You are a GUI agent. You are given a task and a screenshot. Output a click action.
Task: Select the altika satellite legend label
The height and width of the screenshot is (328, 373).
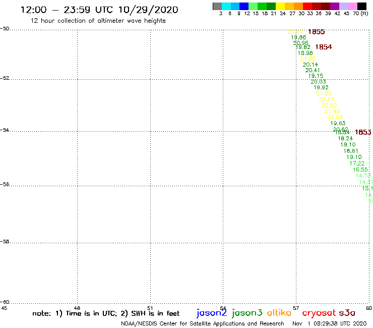(x=279, y=313)
